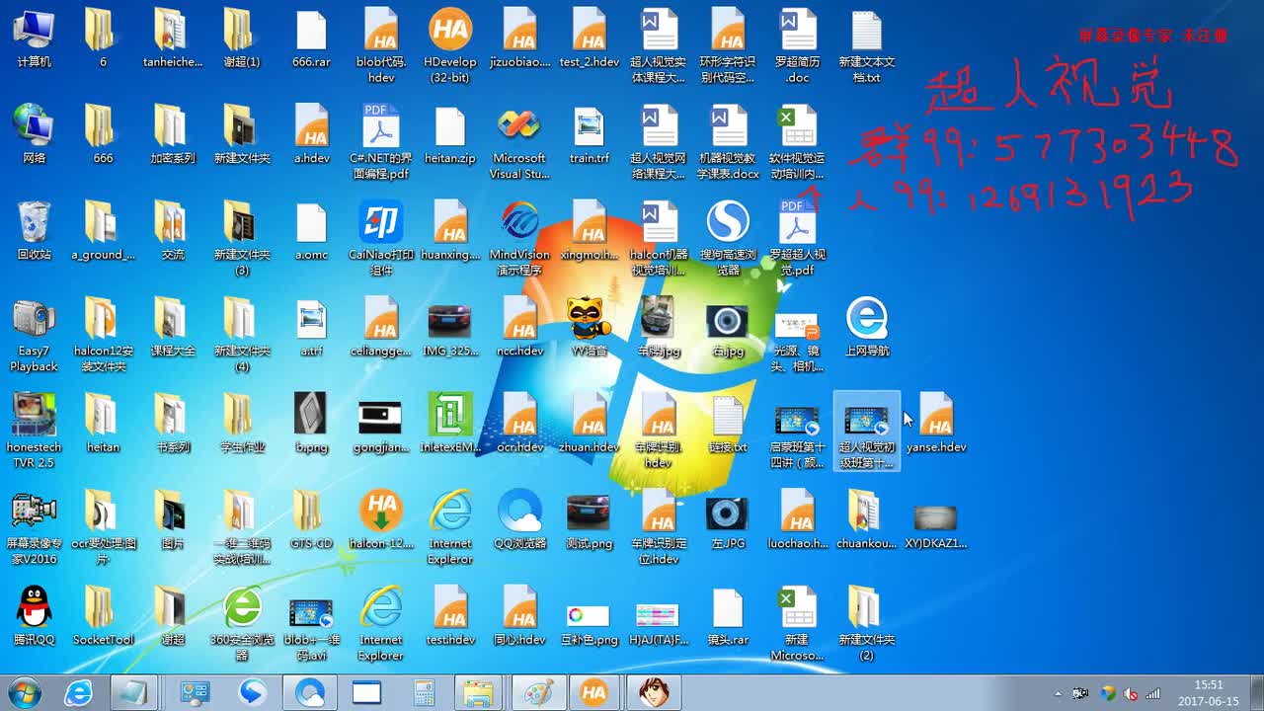Open the 链接.txt file icon
The image size is (1264, 711).
[x=729, y=425]
